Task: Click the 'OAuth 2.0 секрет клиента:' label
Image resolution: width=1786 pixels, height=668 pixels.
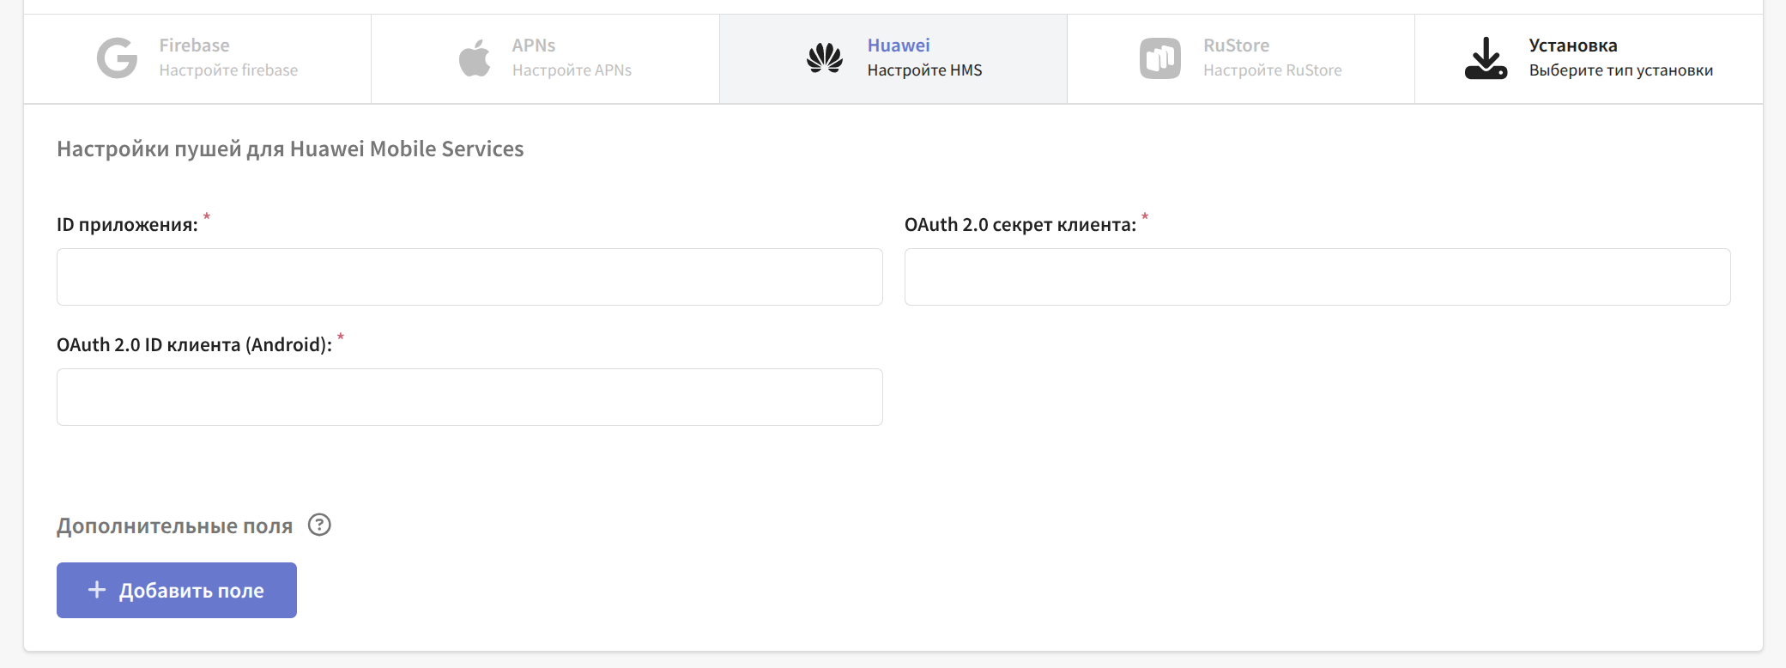Action: (1020, 225)
